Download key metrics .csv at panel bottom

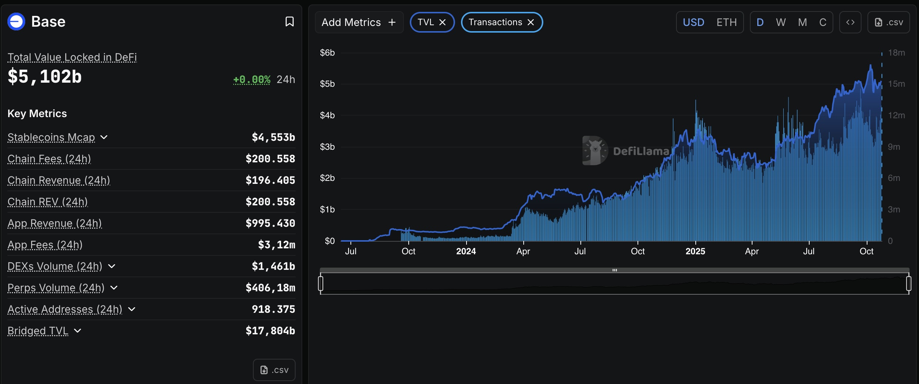pos(274,370)
